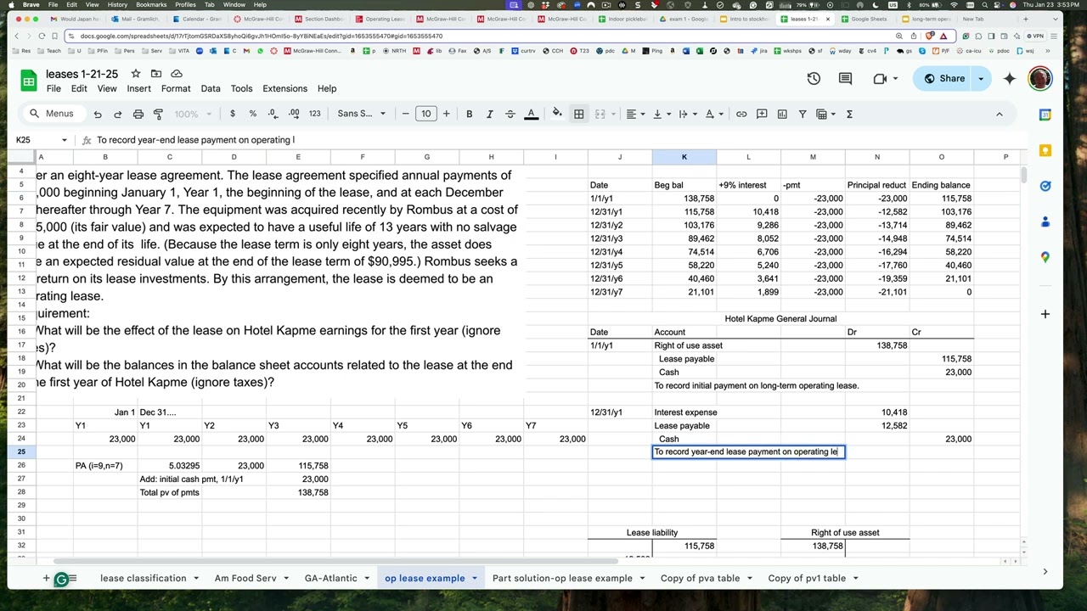This screenshot has width=1087, height=611.
Task: Search the Menus box
Action: coord(51,114)
